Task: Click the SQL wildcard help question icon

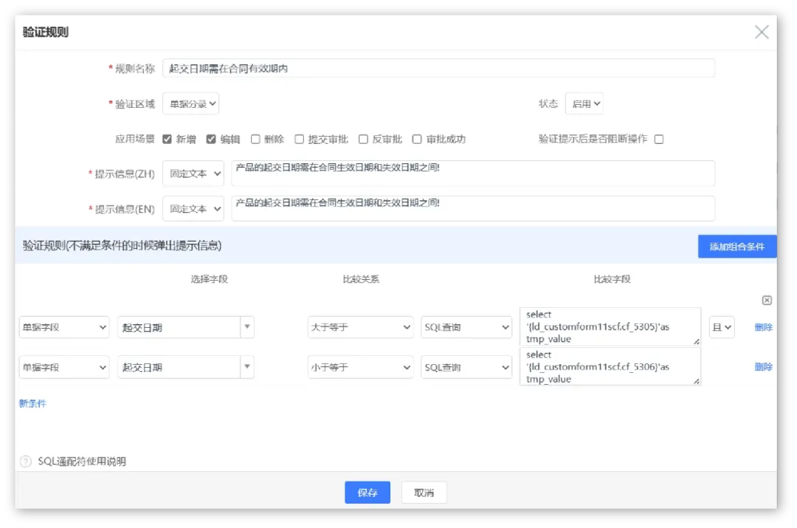Action: (x=26, y=462)
